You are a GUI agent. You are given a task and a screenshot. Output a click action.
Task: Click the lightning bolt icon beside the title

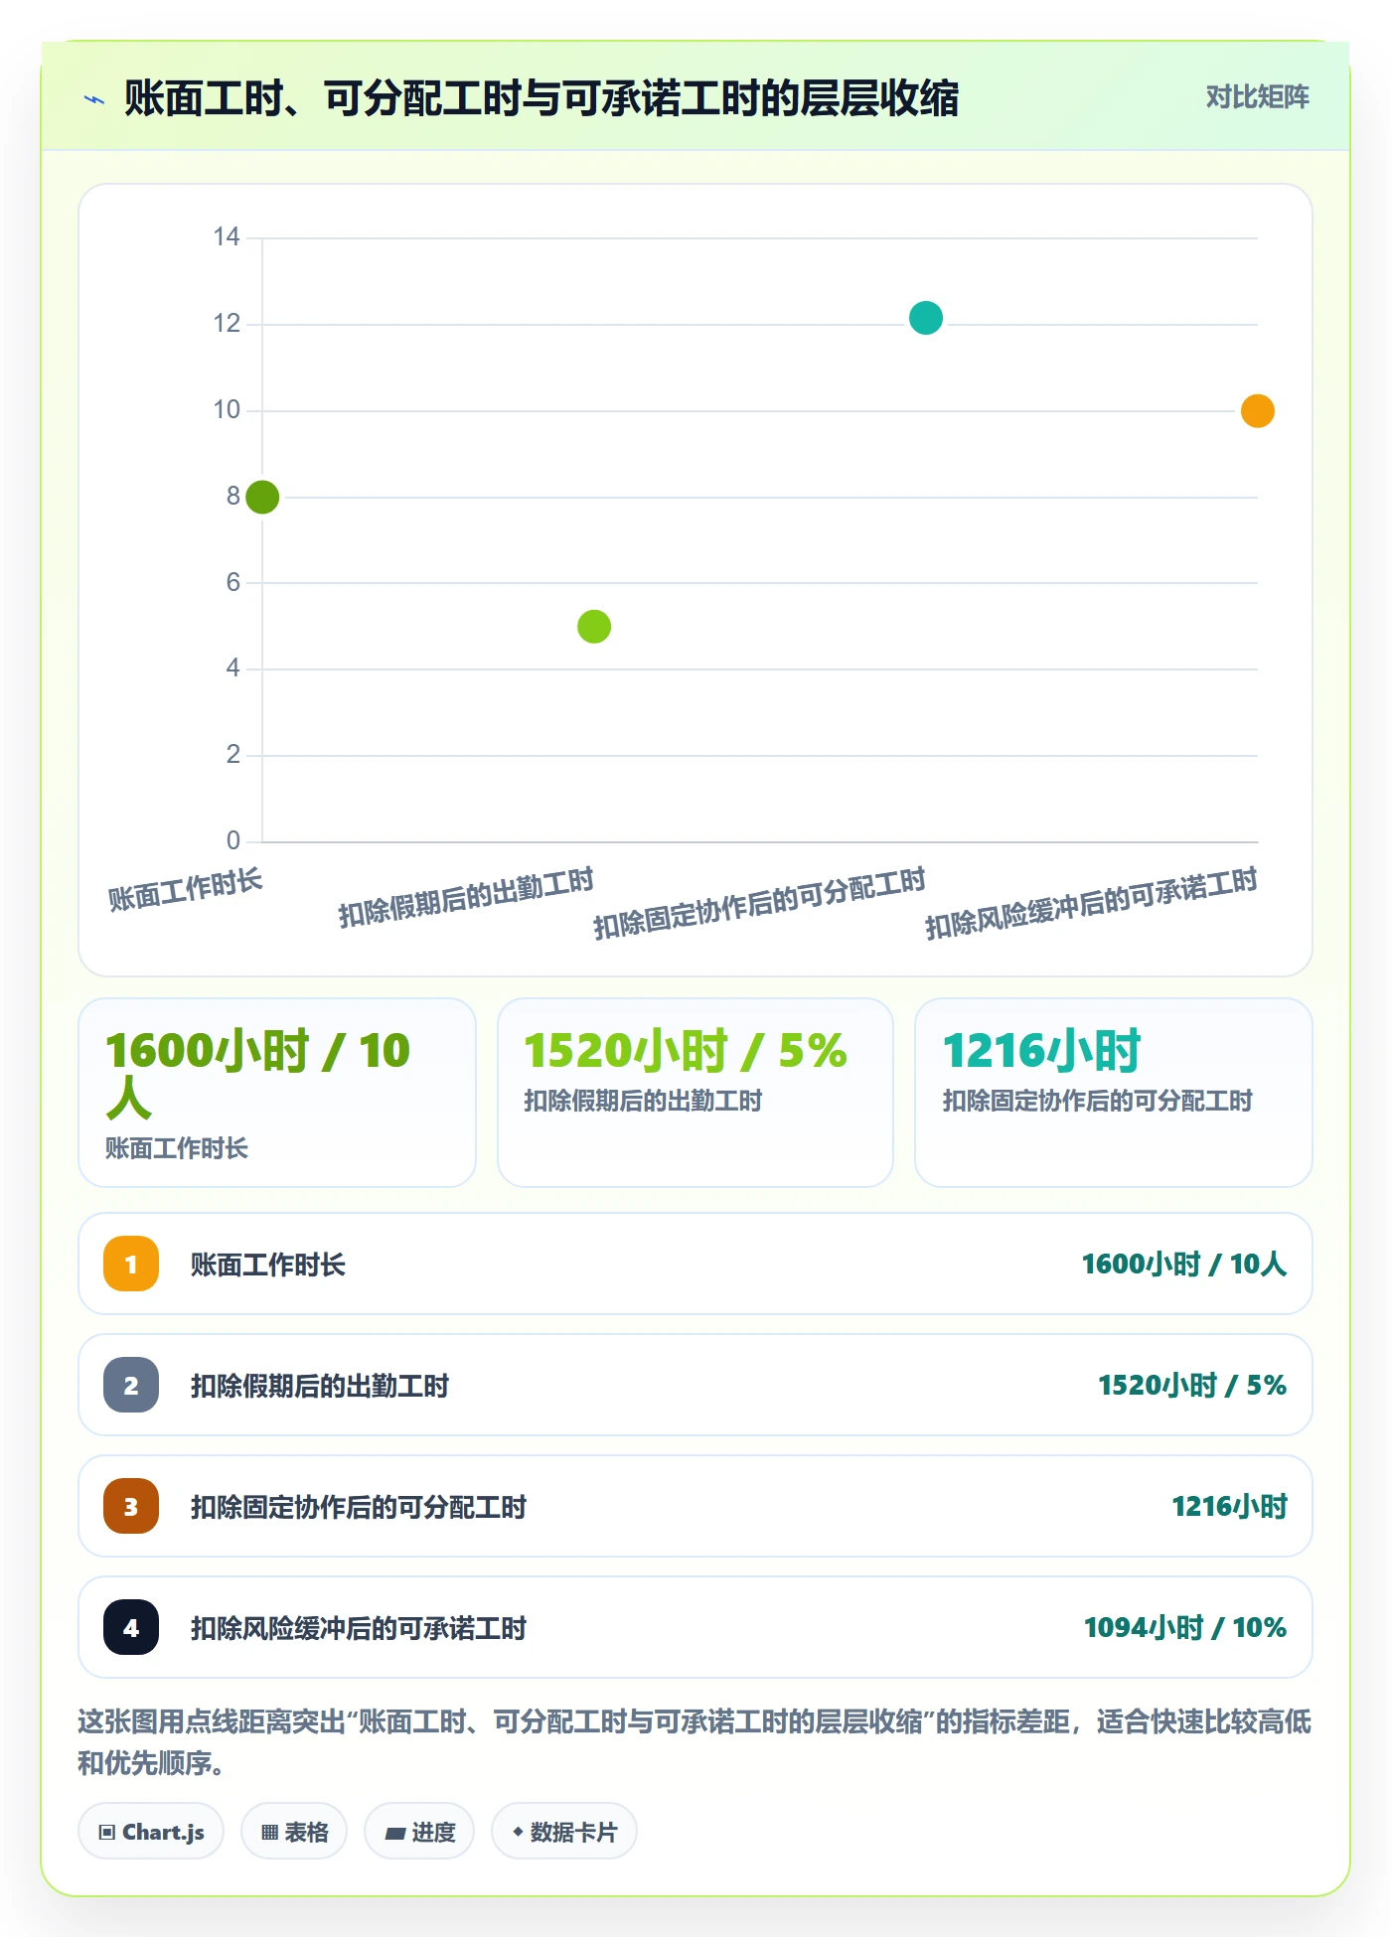point(94,99)
